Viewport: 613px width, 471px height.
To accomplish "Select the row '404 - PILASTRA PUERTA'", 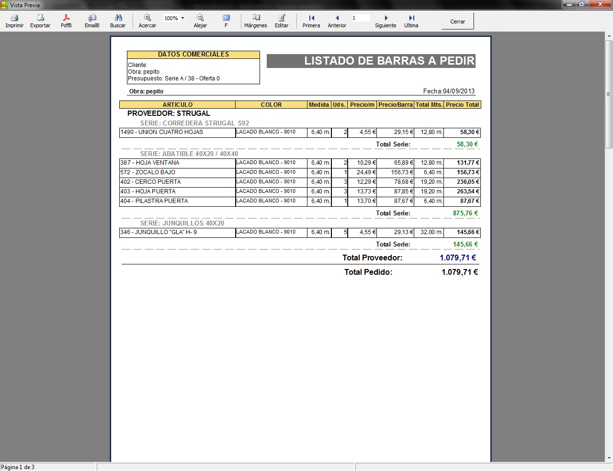I will (x=300, y=201).
